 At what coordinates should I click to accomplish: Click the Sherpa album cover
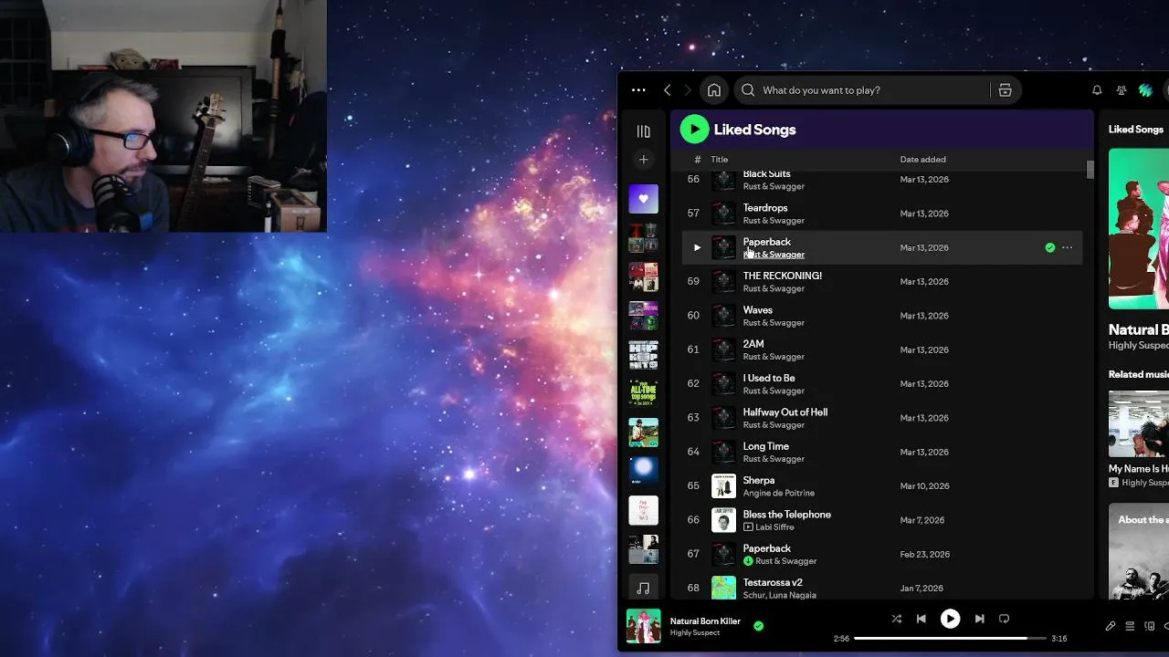click(723, 485)
